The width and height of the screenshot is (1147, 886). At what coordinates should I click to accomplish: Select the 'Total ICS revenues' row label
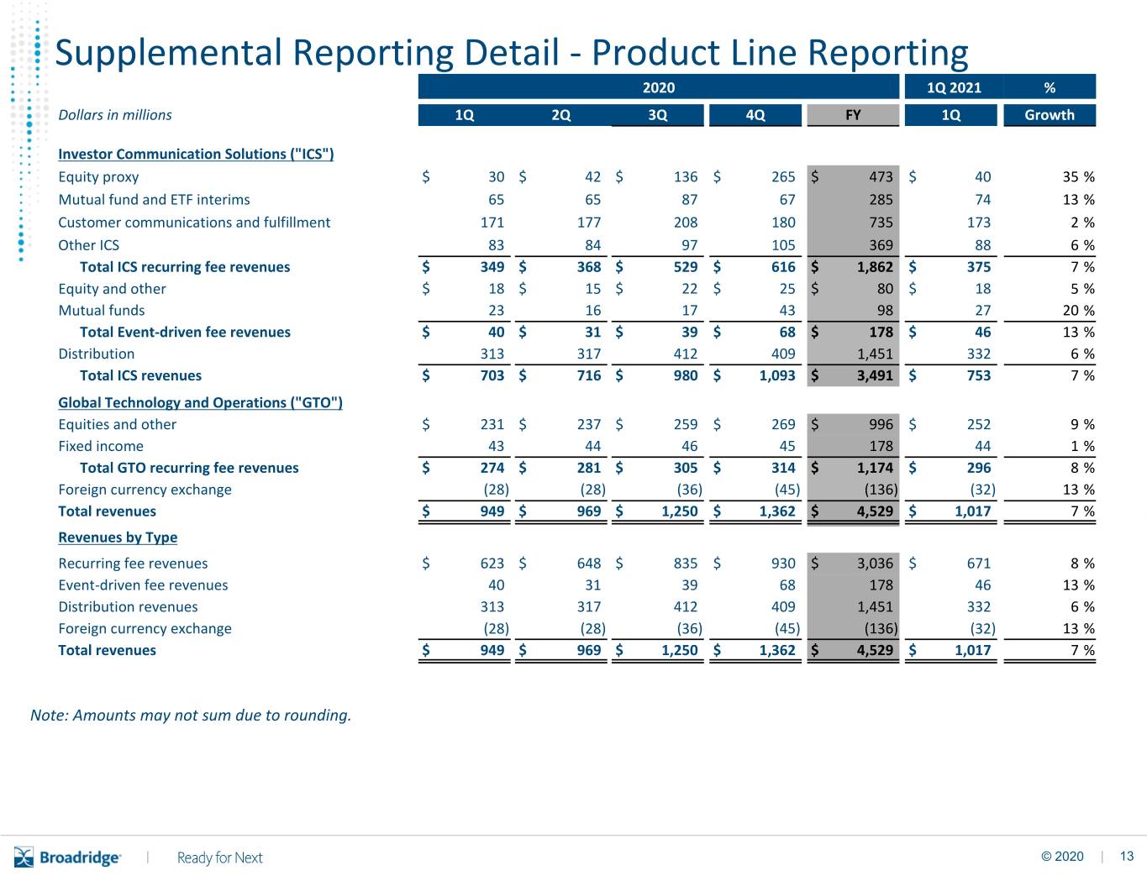140,375
